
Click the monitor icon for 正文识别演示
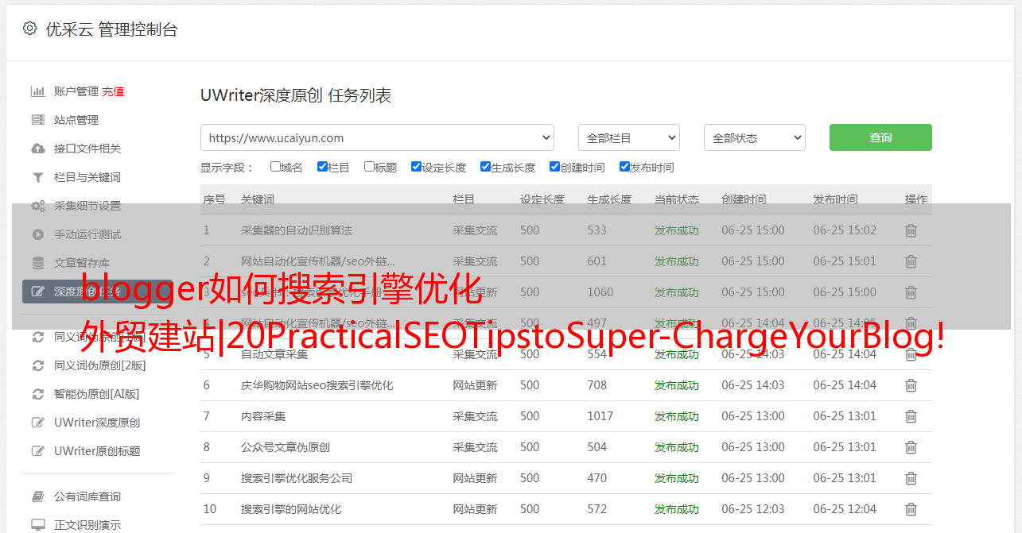click(x=37, y=525)
